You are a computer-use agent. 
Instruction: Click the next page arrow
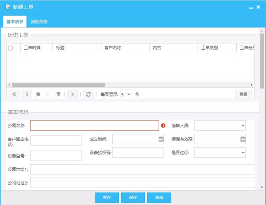tap(73, 94)
